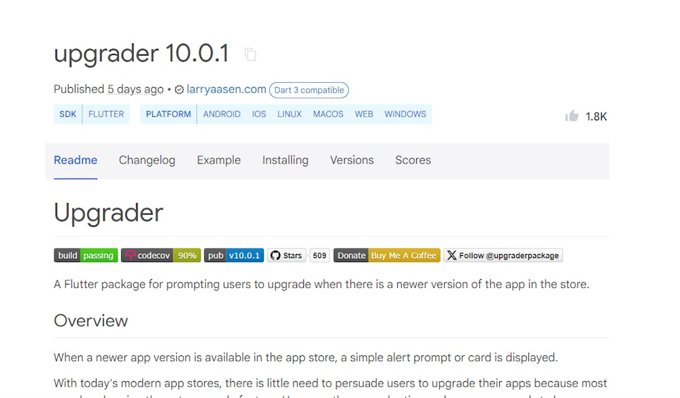
Task: Click the 'When a newer app version' paragraph
Action: click(306, 358)
